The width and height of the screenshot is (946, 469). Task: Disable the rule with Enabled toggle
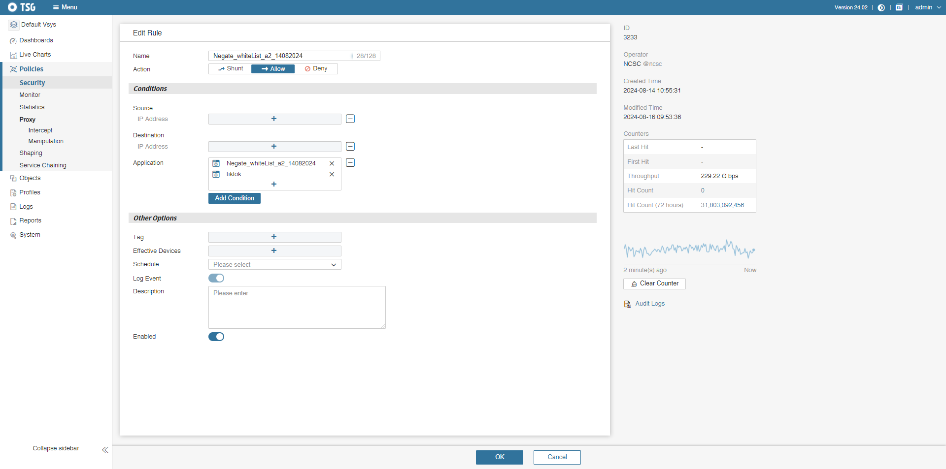[x=216, y=337]
